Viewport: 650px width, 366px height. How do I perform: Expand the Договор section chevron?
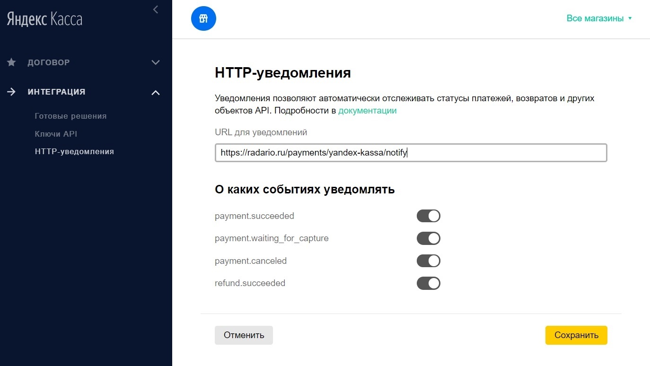coord(156,62)
